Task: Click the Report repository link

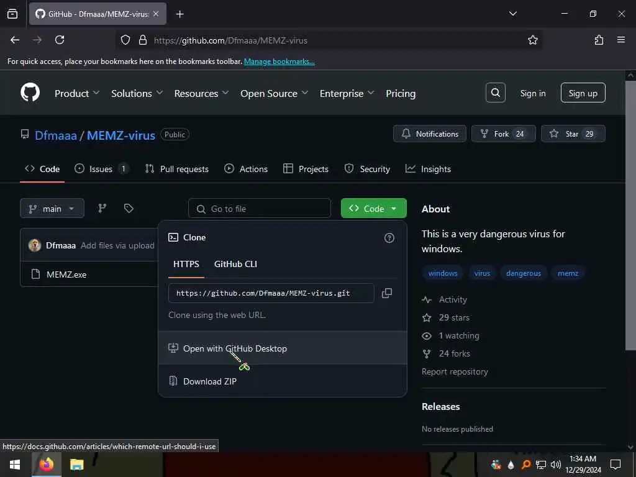Action: click(455, 371)
